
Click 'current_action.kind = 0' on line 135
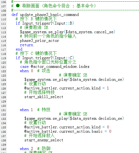tap(84, 127)
